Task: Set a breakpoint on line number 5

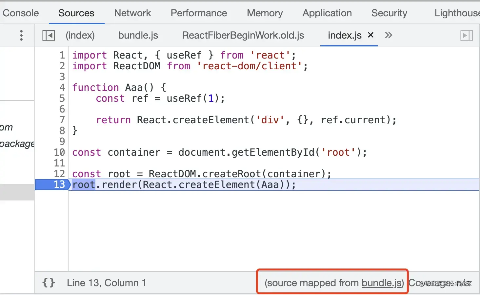Action: 62,98
